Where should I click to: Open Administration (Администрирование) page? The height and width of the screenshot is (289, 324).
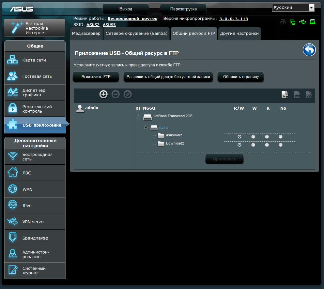pyautogui.click(x=35, y=255)
